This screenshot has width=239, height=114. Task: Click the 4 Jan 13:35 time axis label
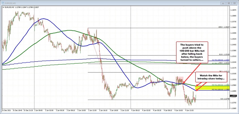click(190, 111)
